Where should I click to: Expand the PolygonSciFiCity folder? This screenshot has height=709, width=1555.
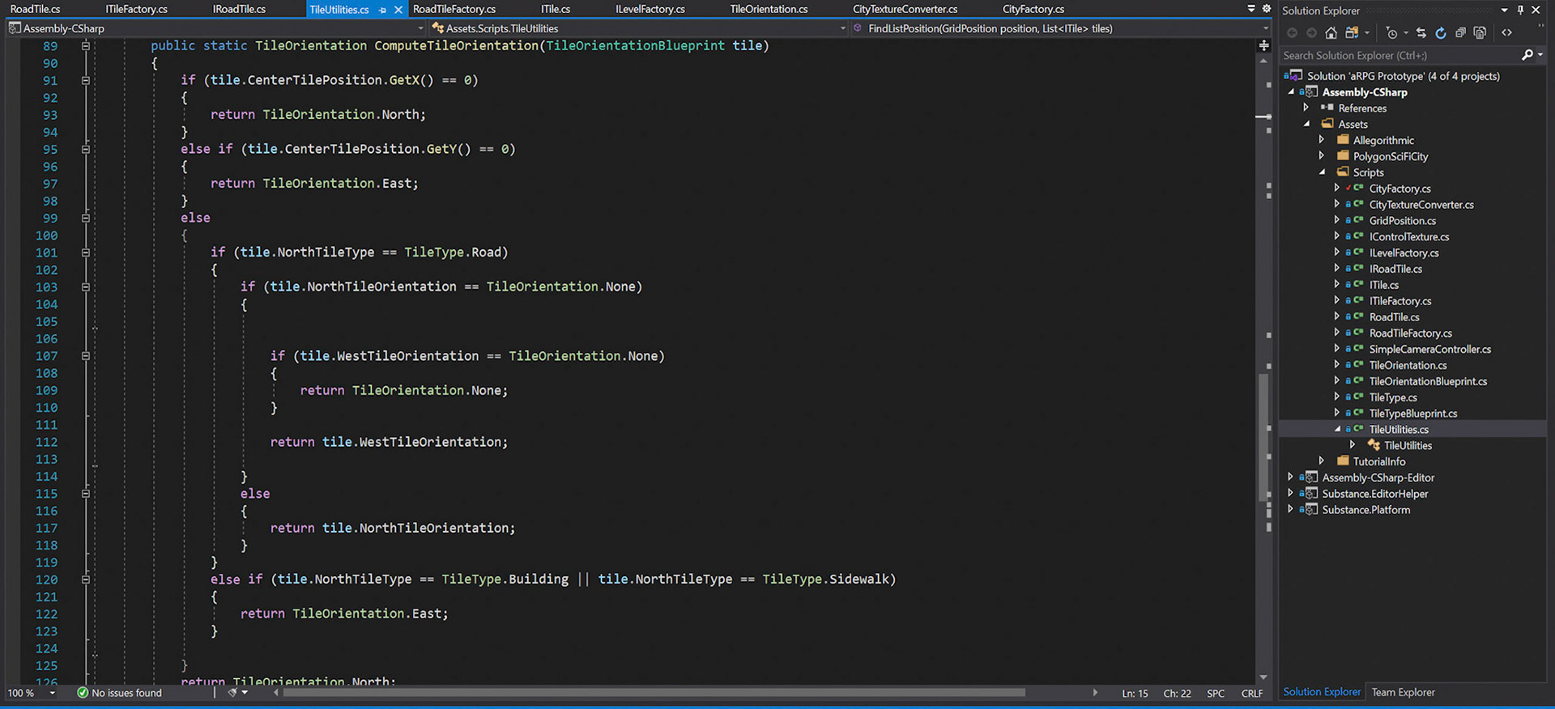pos(1322,155)
